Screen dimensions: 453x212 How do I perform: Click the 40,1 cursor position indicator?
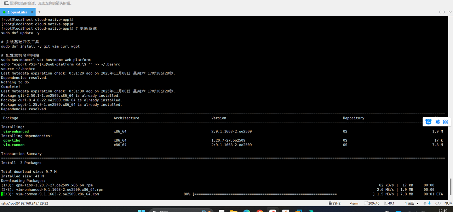389,203
